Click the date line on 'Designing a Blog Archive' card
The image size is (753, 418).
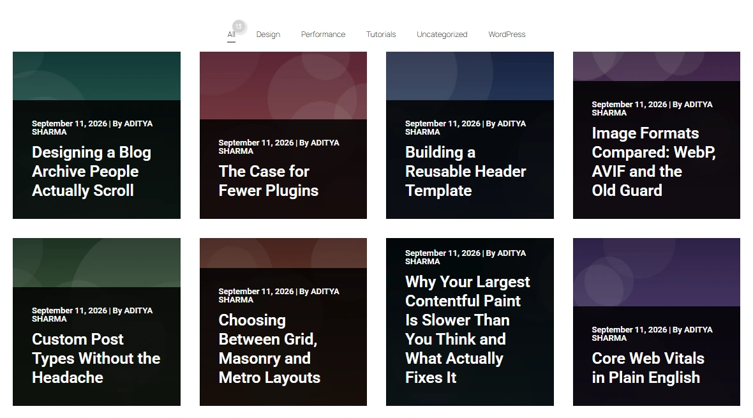click(92, 128)
